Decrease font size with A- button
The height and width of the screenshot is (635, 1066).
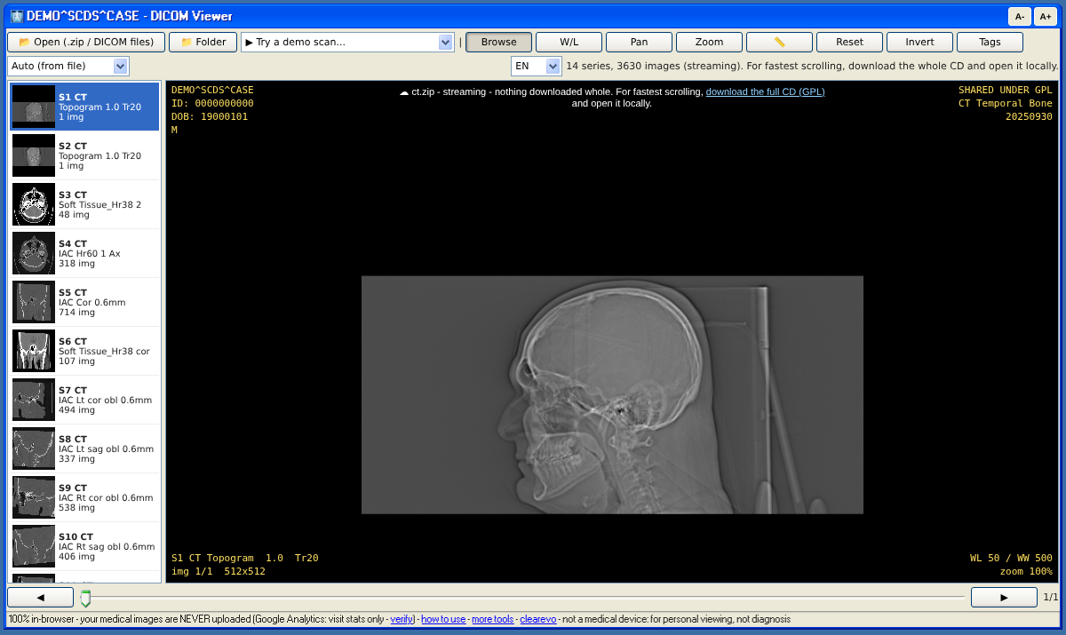(x=1019, y=16)
